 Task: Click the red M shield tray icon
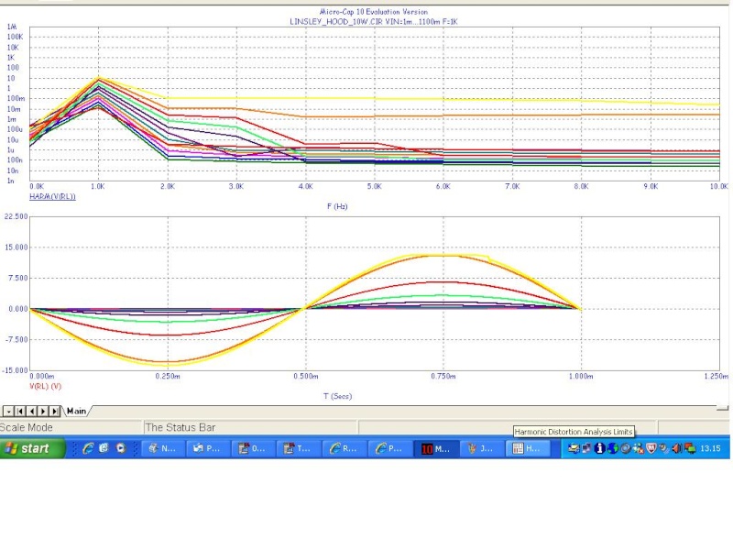[651, 448]
